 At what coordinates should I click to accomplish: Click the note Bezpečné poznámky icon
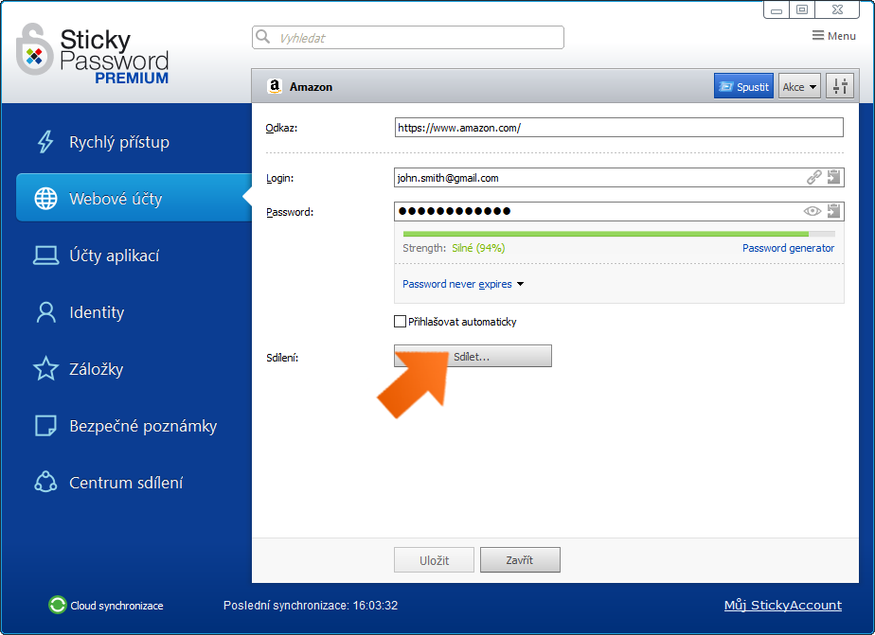pyautogui.click(x=45, y=425)
